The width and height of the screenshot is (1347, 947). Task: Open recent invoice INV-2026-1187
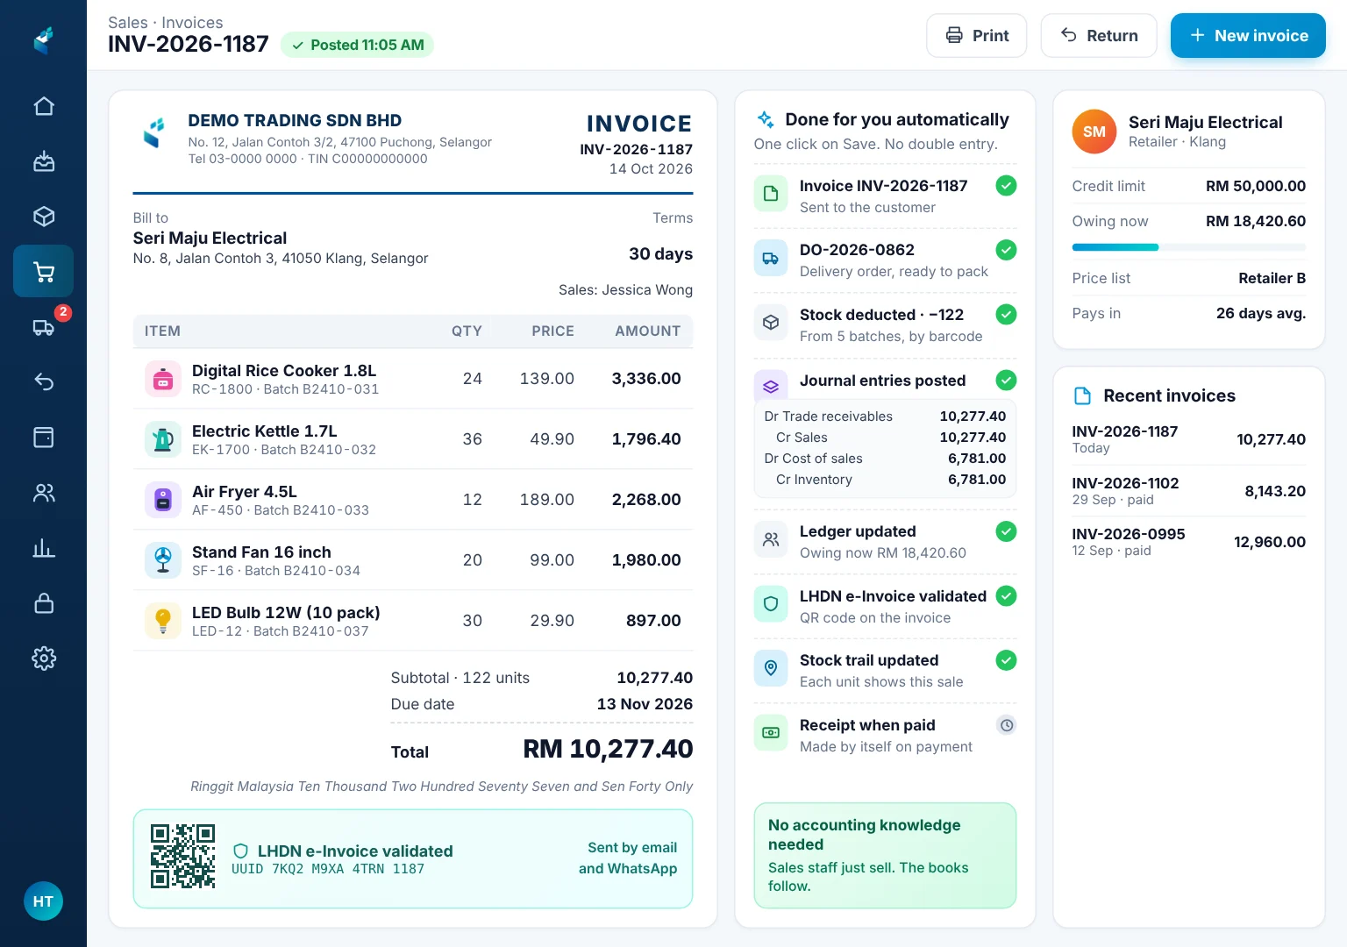(x=1189, y=439)
